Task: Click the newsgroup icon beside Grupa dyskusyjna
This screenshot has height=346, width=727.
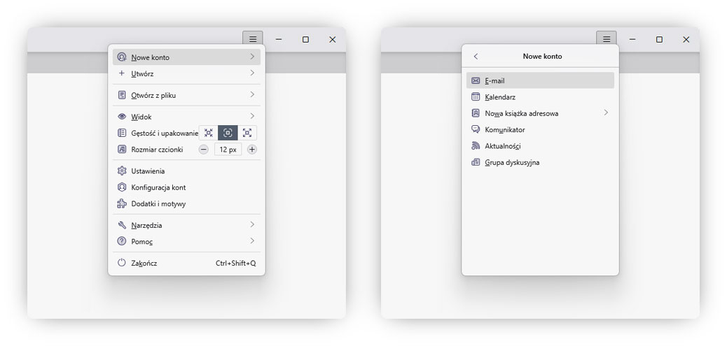Action: click(476, 162)
